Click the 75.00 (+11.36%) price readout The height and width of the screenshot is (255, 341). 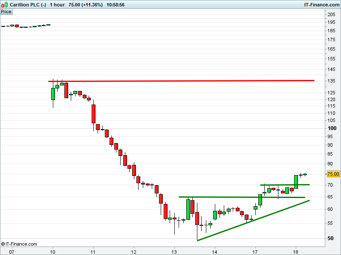(x=86, y=5)
